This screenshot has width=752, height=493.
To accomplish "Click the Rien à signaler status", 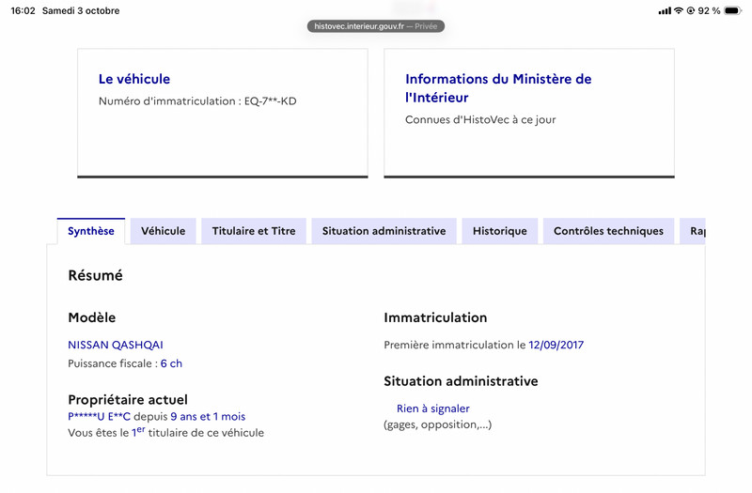I will [x=433, y=408].
